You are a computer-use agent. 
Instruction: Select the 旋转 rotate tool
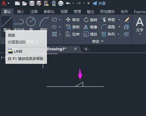click(x=91, y=20)
